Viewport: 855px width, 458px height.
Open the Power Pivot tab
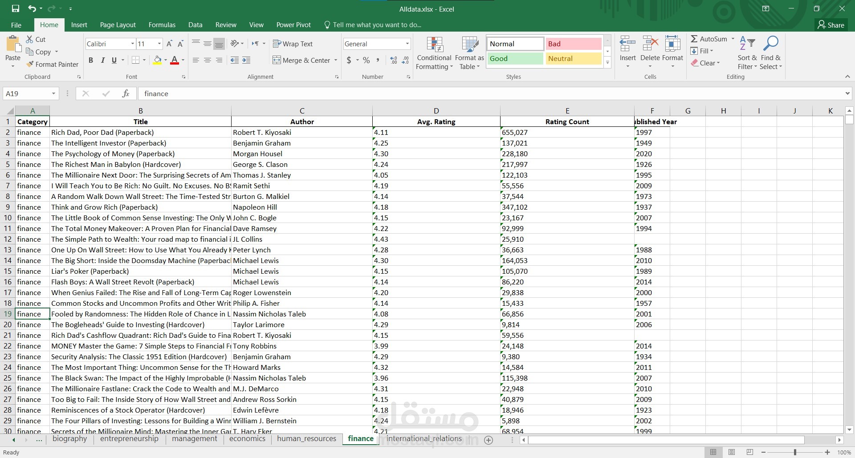point(293,25)
